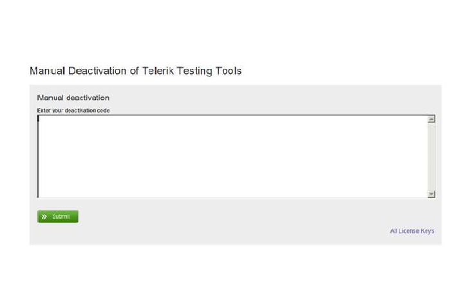
Task: Click the scrollbar down arrow in text area
Action: [431, 194]
